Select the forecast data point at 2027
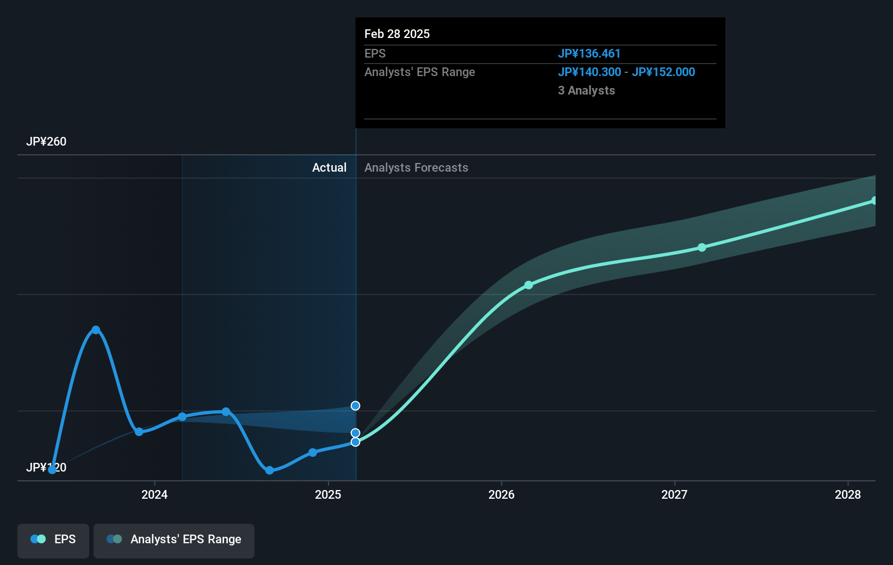893x565 pixels. point(702,247)
